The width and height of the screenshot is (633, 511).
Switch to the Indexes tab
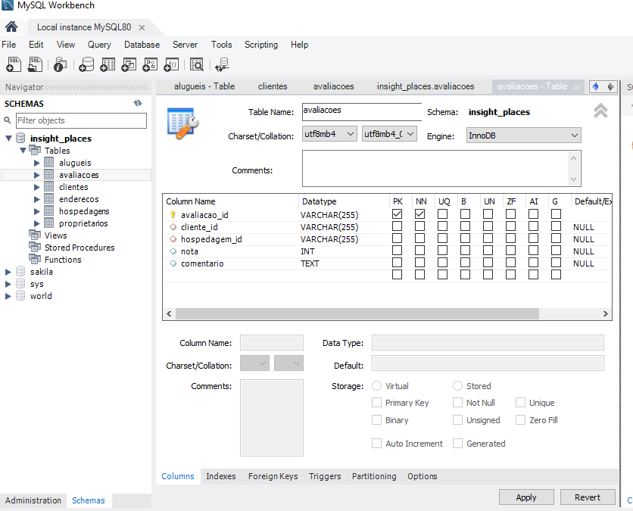coord(221,476)
